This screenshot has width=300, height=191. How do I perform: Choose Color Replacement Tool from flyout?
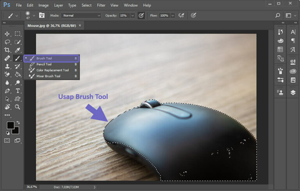click(x=52, y=70)
